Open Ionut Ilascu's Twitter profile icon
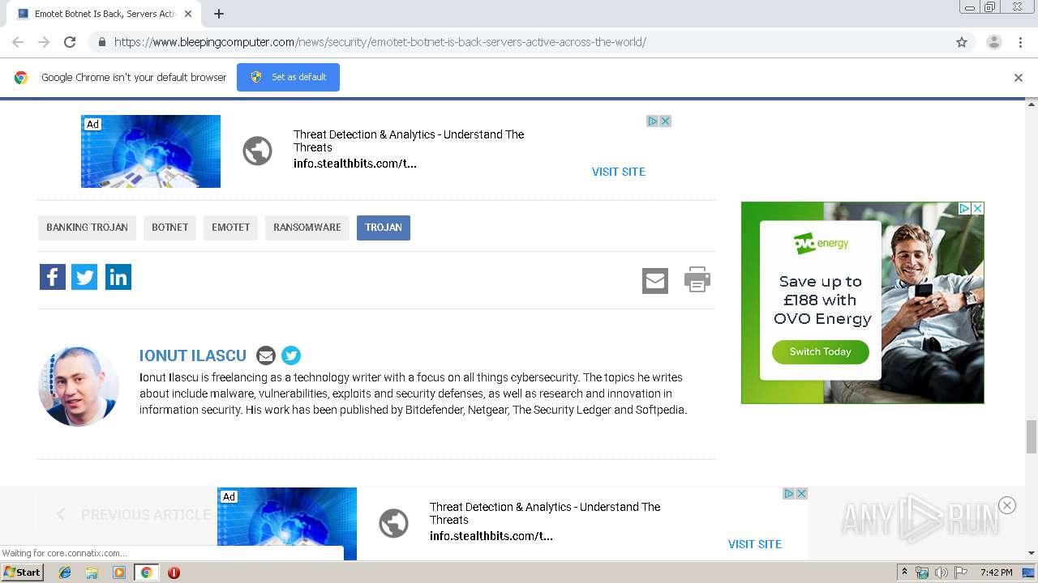The width and height of the screenshot is (1038, 583). tap(291, 355)
